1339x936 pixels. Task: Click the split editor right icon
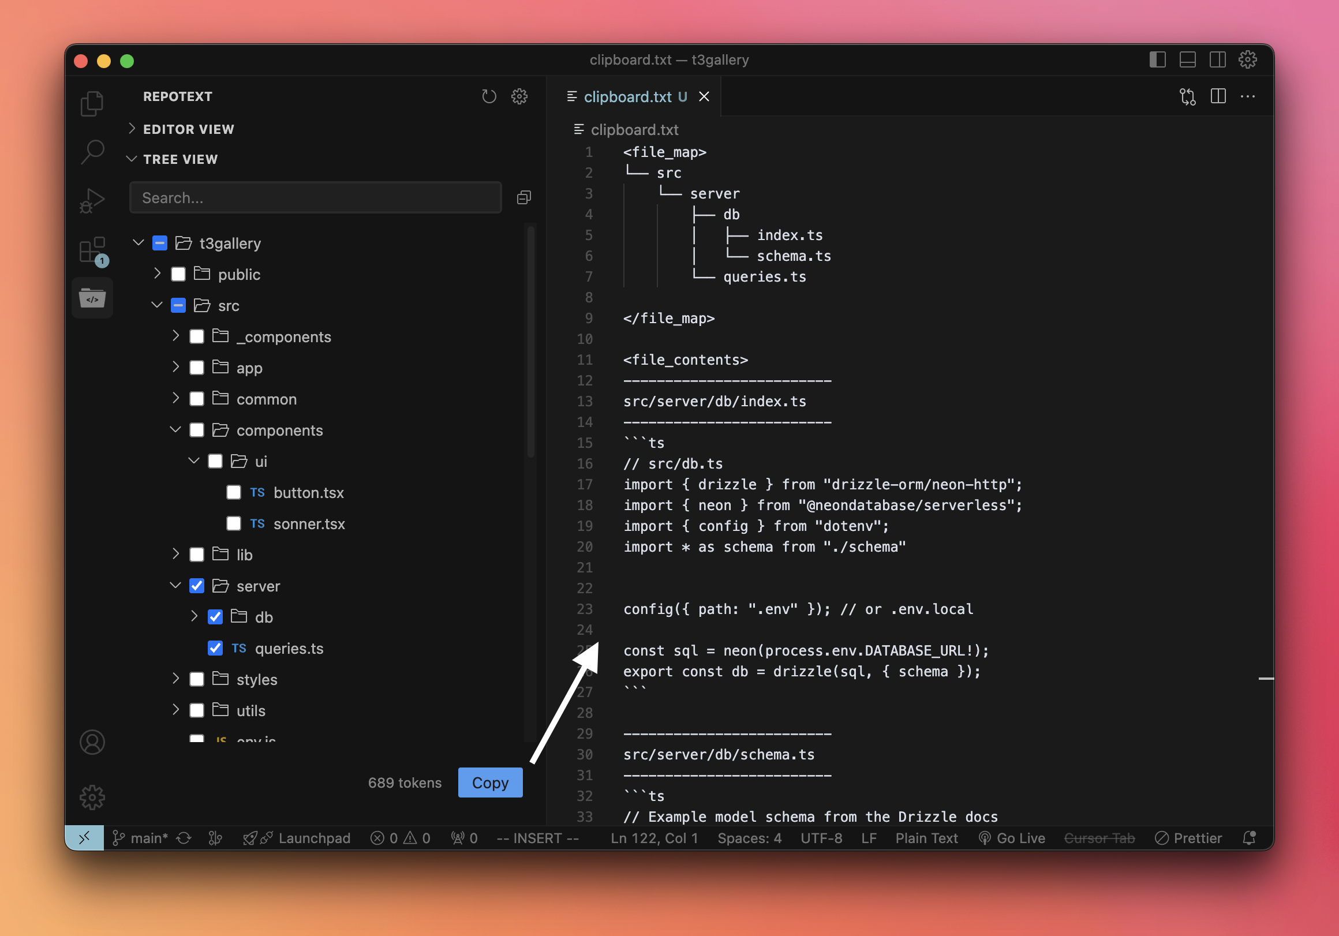tap(1218, 96)
